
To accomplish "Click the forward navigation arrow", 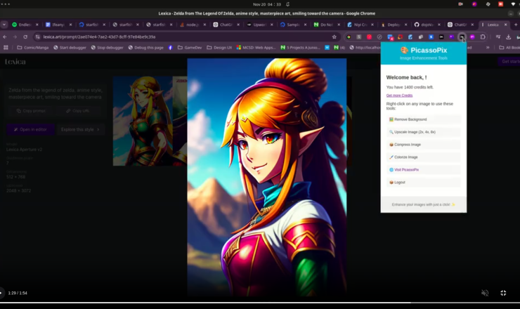I will [x=15, y=37].
